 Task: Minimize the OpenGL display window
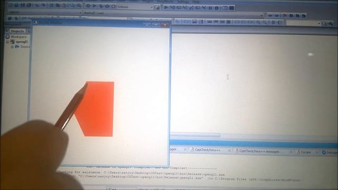pos(147,25)
